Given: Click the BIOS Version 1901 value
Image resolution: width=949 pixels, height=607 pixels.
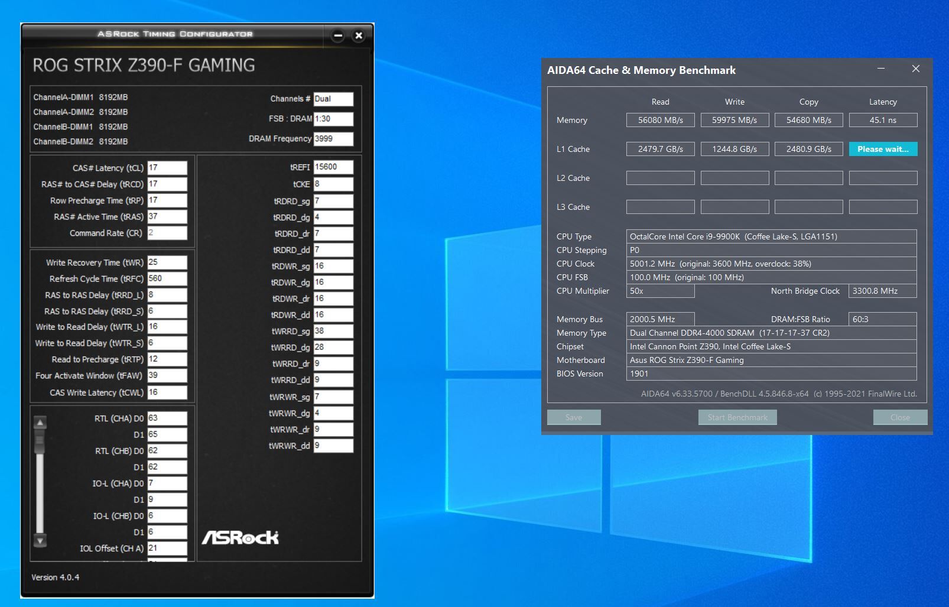Looking at the screenshot, I should [771, 374].
